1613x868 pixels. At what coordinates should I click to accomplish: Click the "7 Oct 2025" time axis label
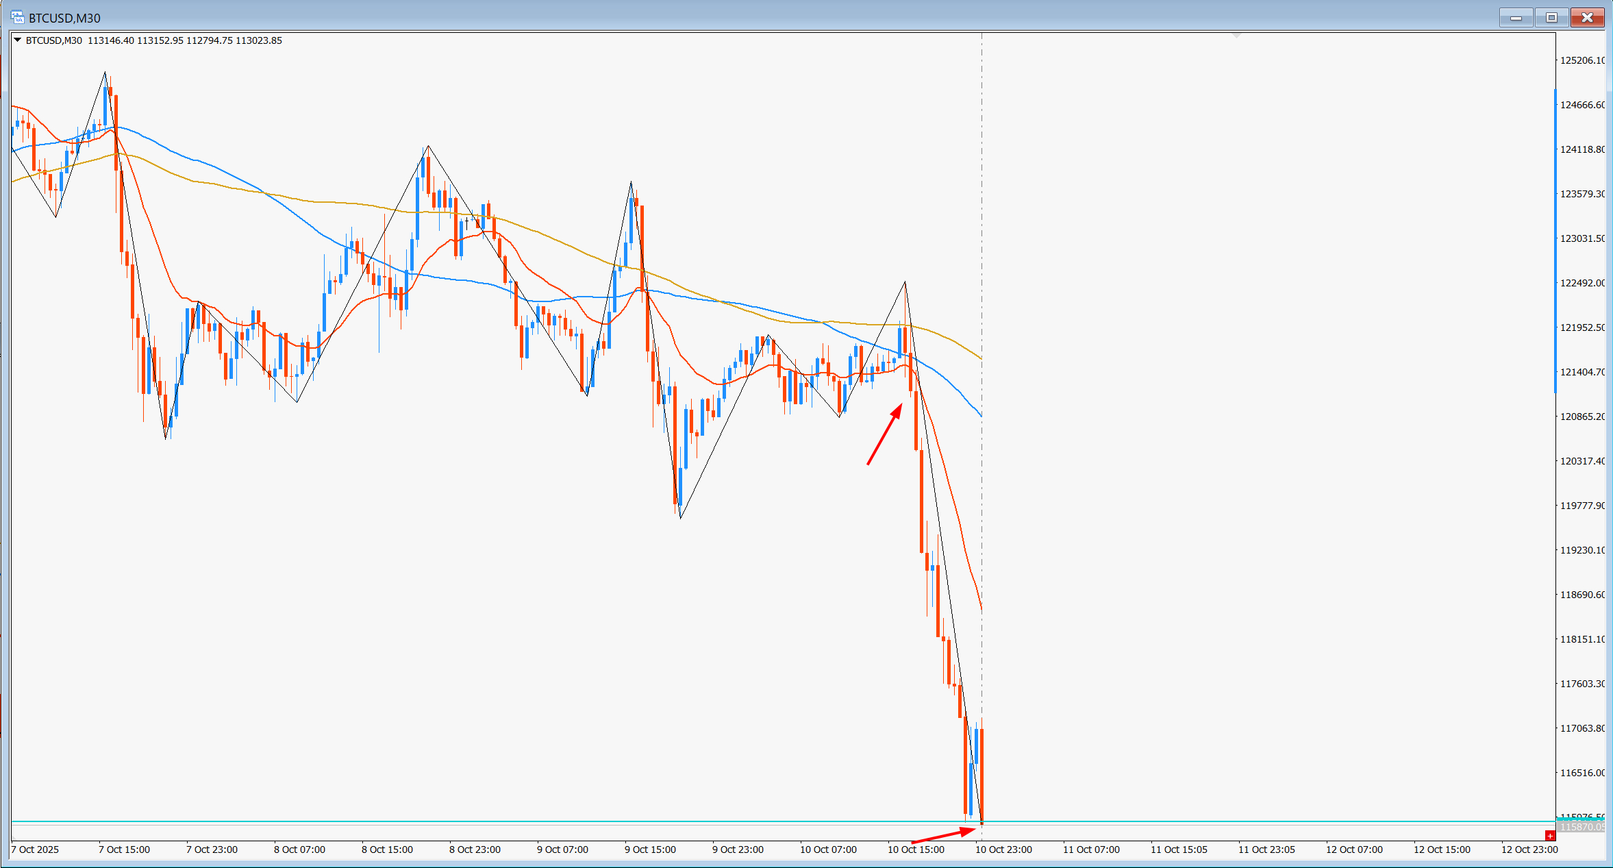coord(36,850)
